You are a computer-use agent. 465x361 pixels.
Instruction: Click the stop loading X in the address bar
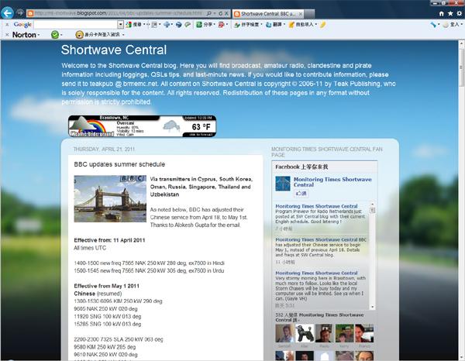[x=226, y=13]
